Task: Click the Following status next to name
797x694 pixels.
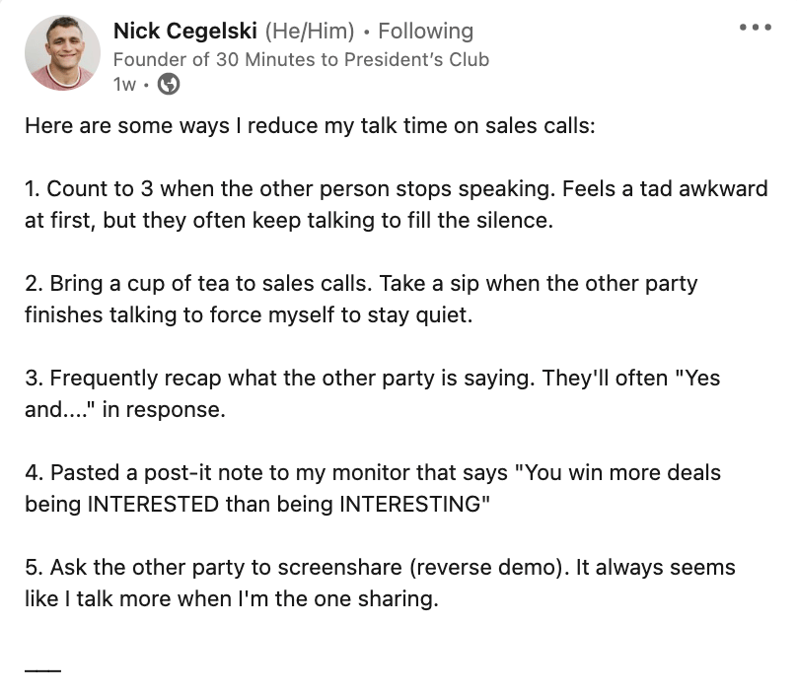Action: point(426,32)
